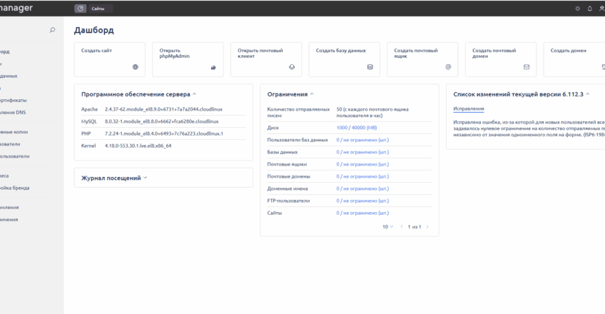Go to previous page arrow in Ограничения
Viewport: 605px width, 314px height.
click(402, 227)
